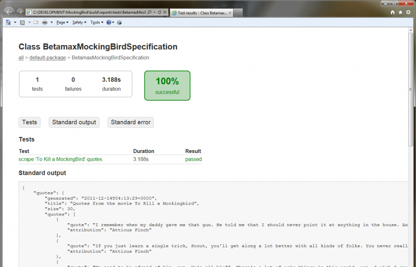
Task: Expand the Help button dropdown arrow
Action: coord(113,22)
